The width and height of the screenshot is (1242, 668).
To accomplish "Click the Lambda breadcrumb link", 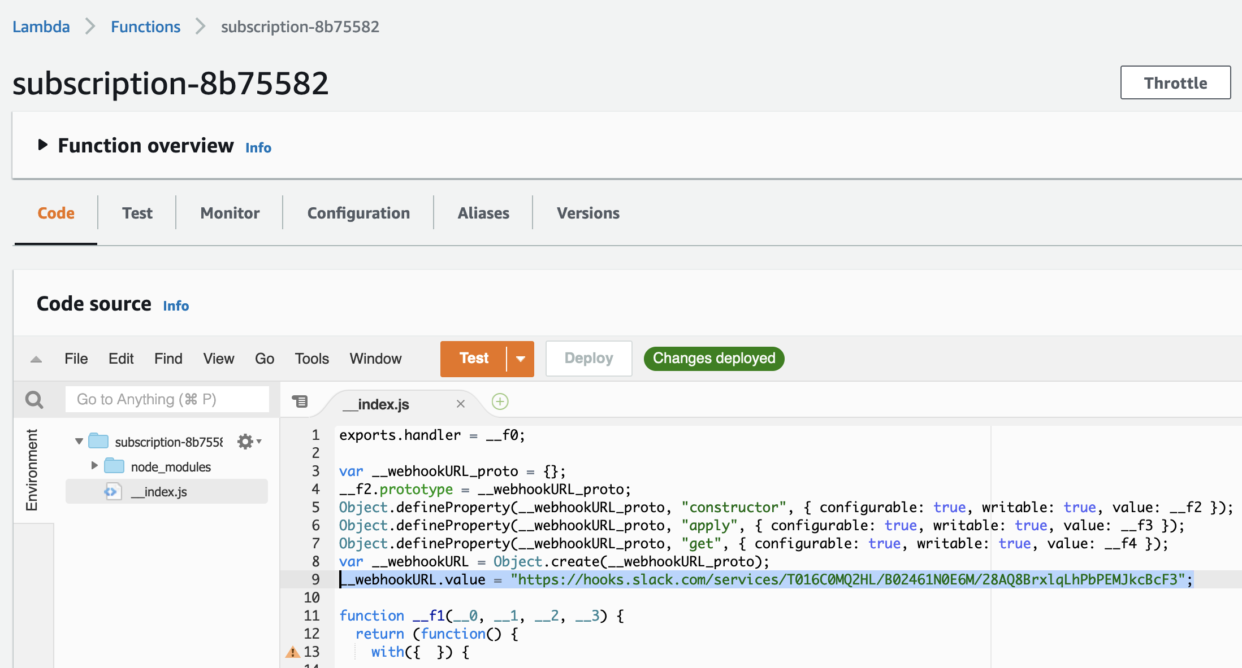I will [41, 27].
